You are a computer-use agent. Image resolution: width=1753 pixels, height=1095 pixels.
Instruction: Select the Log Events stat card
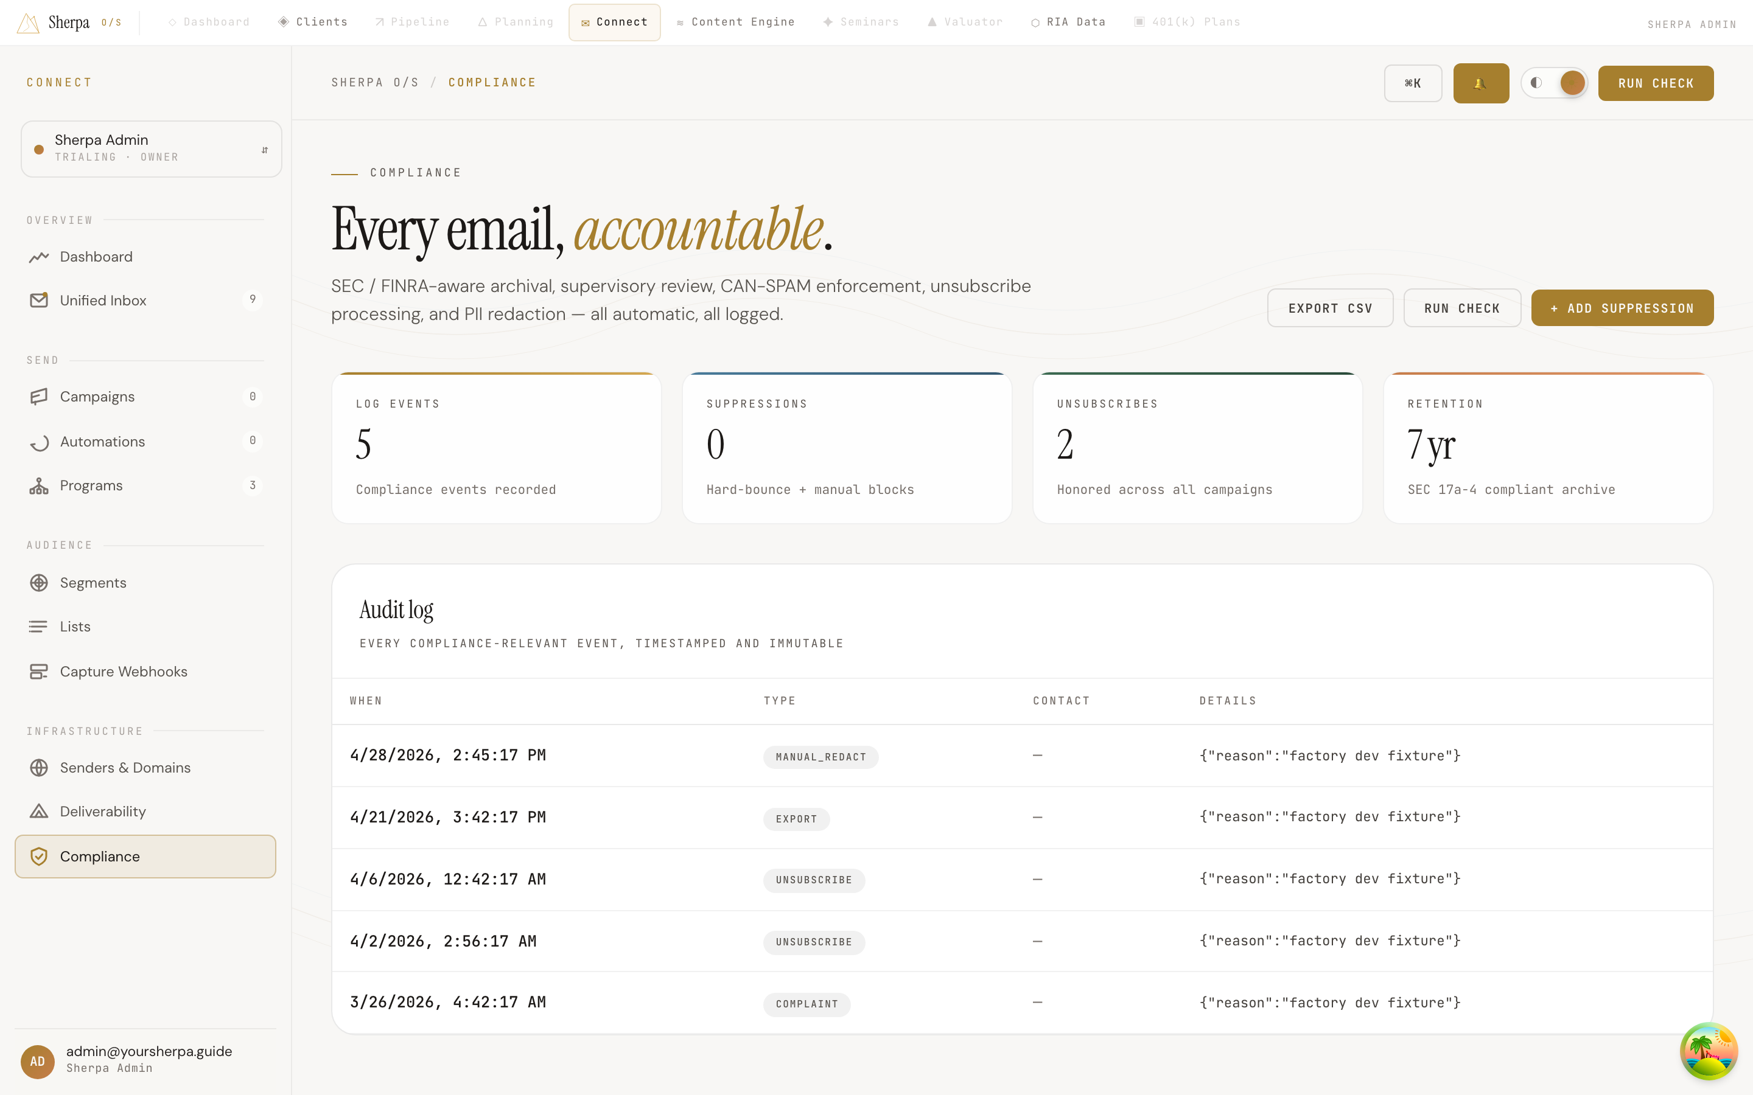pyautogui.click(x=496, y=448)
